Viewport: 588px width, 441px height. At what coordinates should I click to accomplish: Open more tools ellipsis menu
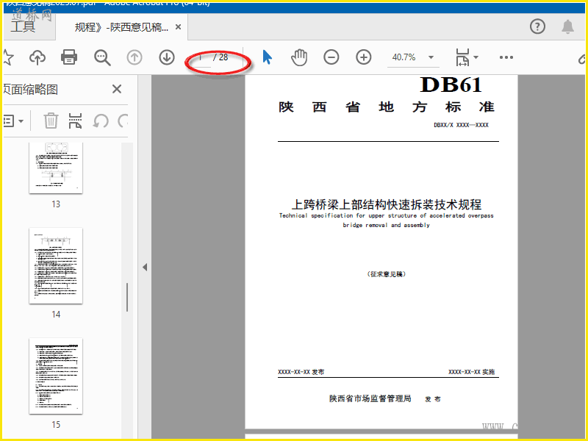click(x=506, y=57)
